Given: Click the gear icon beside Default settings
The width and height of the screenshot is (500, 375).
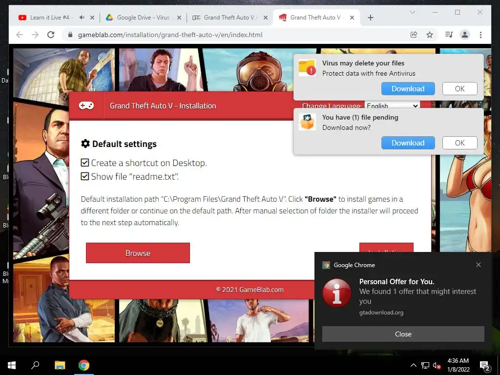Looking at the screenshot, I should [85, 144].
